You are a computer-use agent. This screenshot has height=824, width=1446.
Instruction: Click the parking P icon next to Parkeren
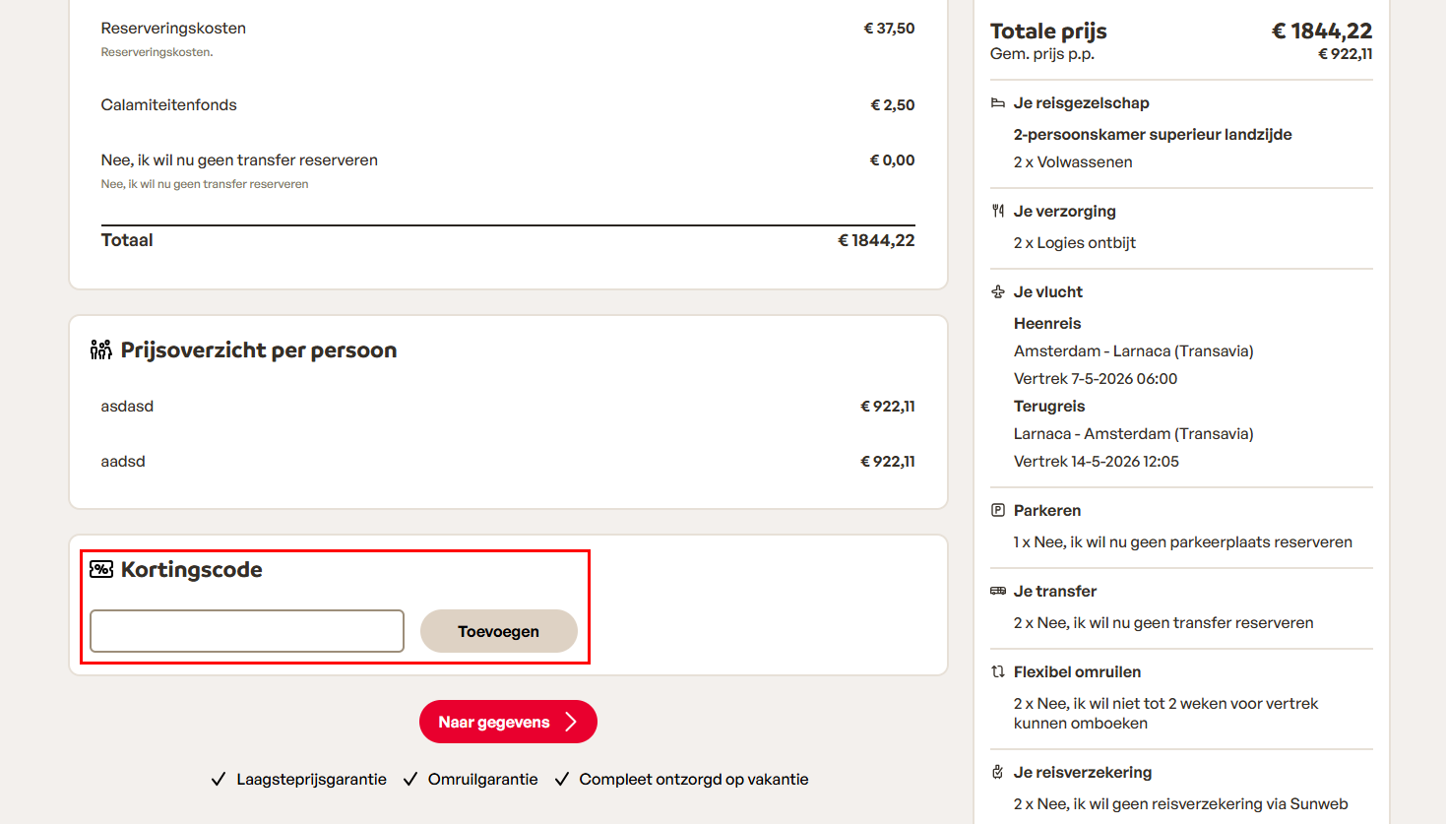click(997, 510)
